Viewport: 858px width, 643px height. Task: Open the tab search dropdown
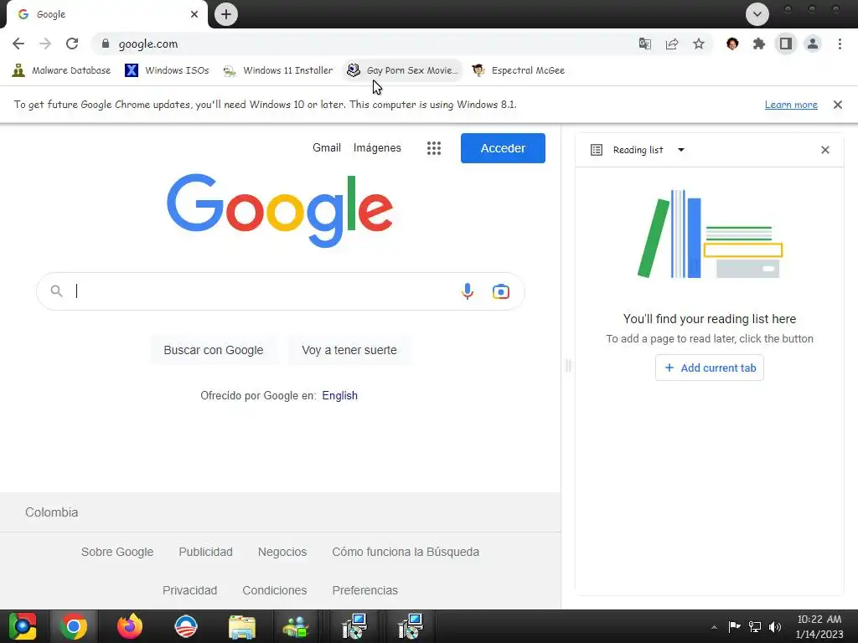click(757, 14)
